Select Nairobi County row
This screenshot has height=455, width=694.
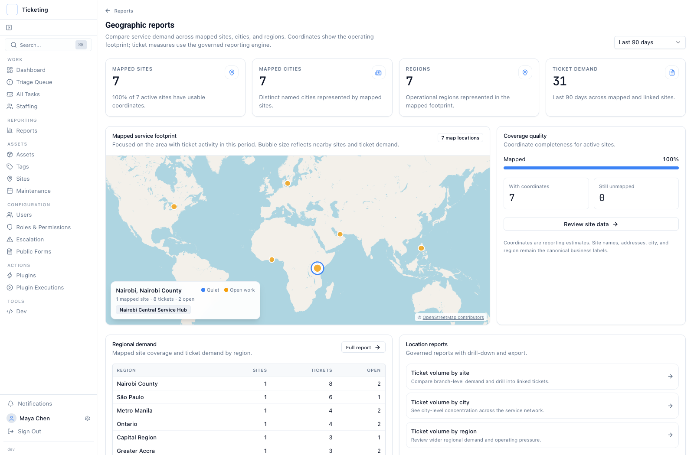tap(249, 384)
